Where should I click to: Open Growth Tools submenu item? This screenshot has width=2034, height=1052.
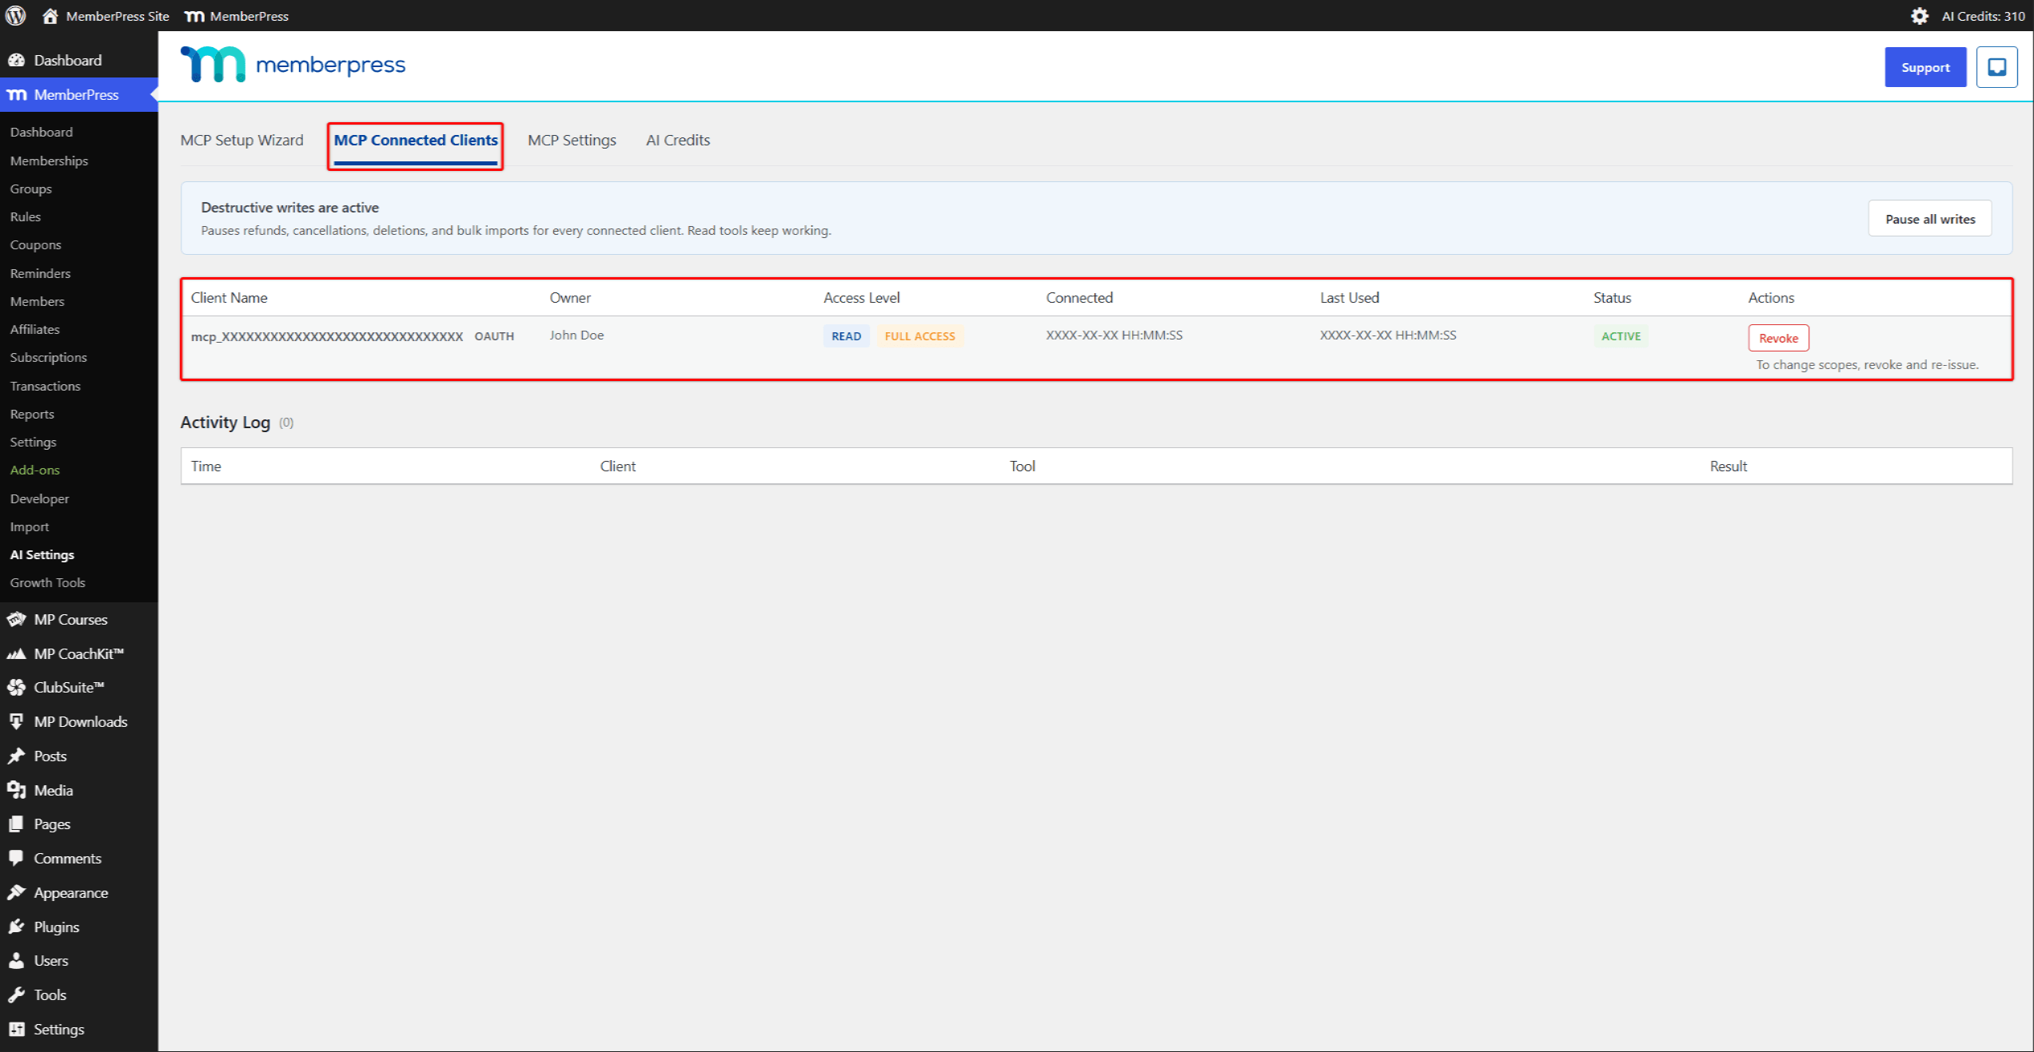coord(47,582)
